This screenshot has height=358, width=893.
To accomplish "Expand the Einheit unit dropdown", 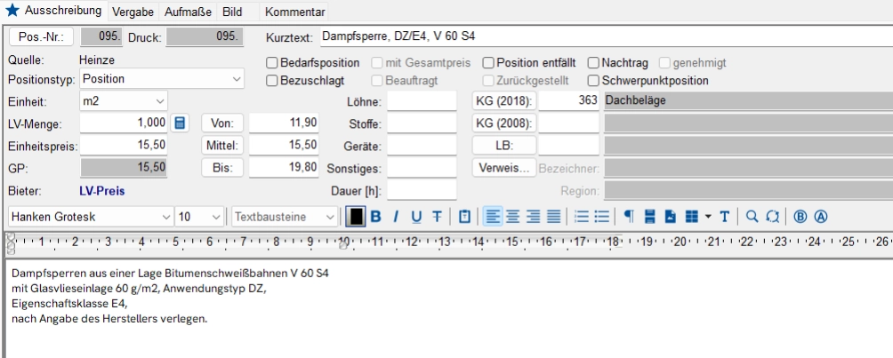I will click(160, 101).
